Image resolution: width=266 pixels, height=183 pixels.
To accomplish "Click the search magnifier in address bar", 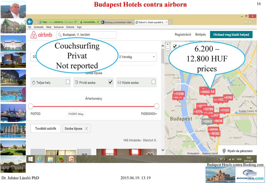I will [75, 22].
